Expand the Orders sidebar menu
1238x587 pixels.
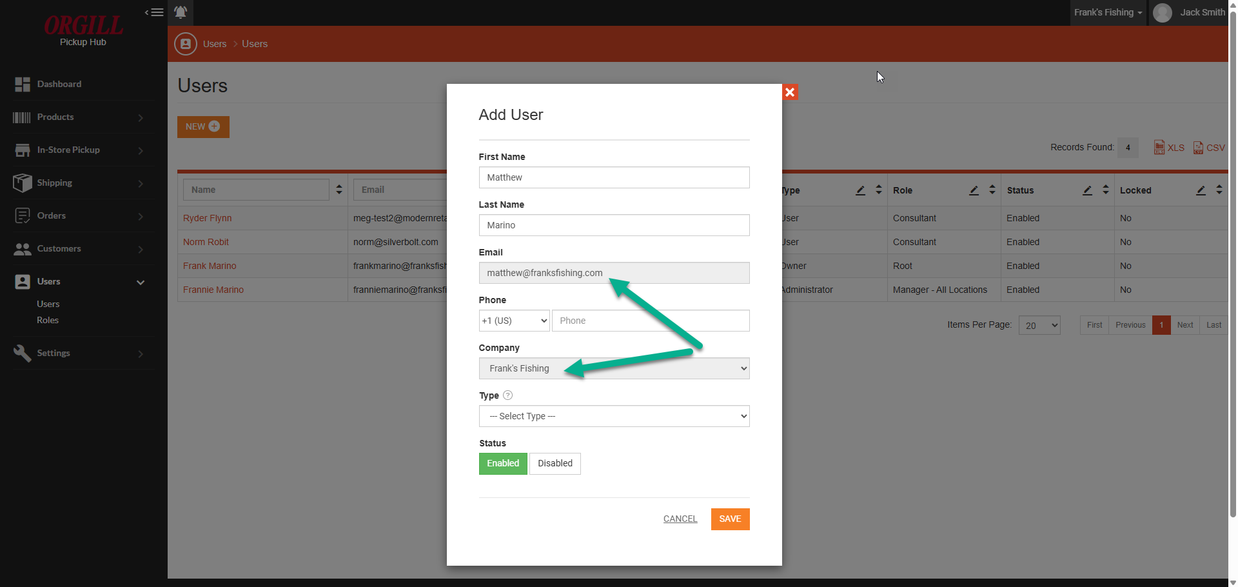pos(141,216)
